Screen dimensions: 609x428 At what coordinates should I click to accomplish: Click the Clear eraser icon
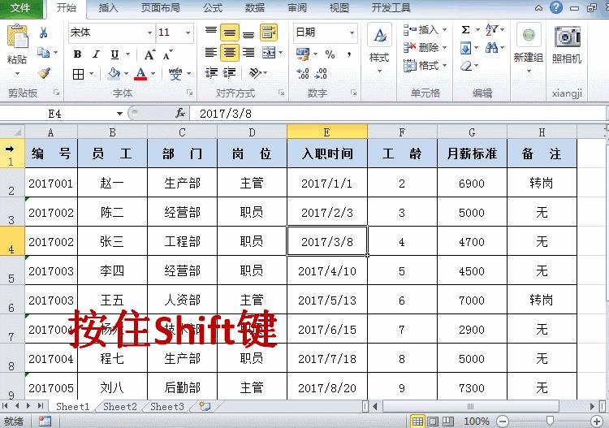point(466,66)
